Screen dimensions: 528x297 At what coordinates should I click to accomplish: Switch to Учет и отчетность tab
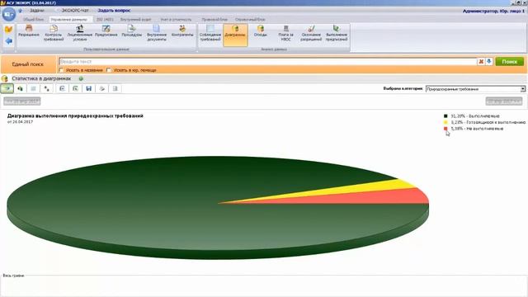(x=176, y=20)
